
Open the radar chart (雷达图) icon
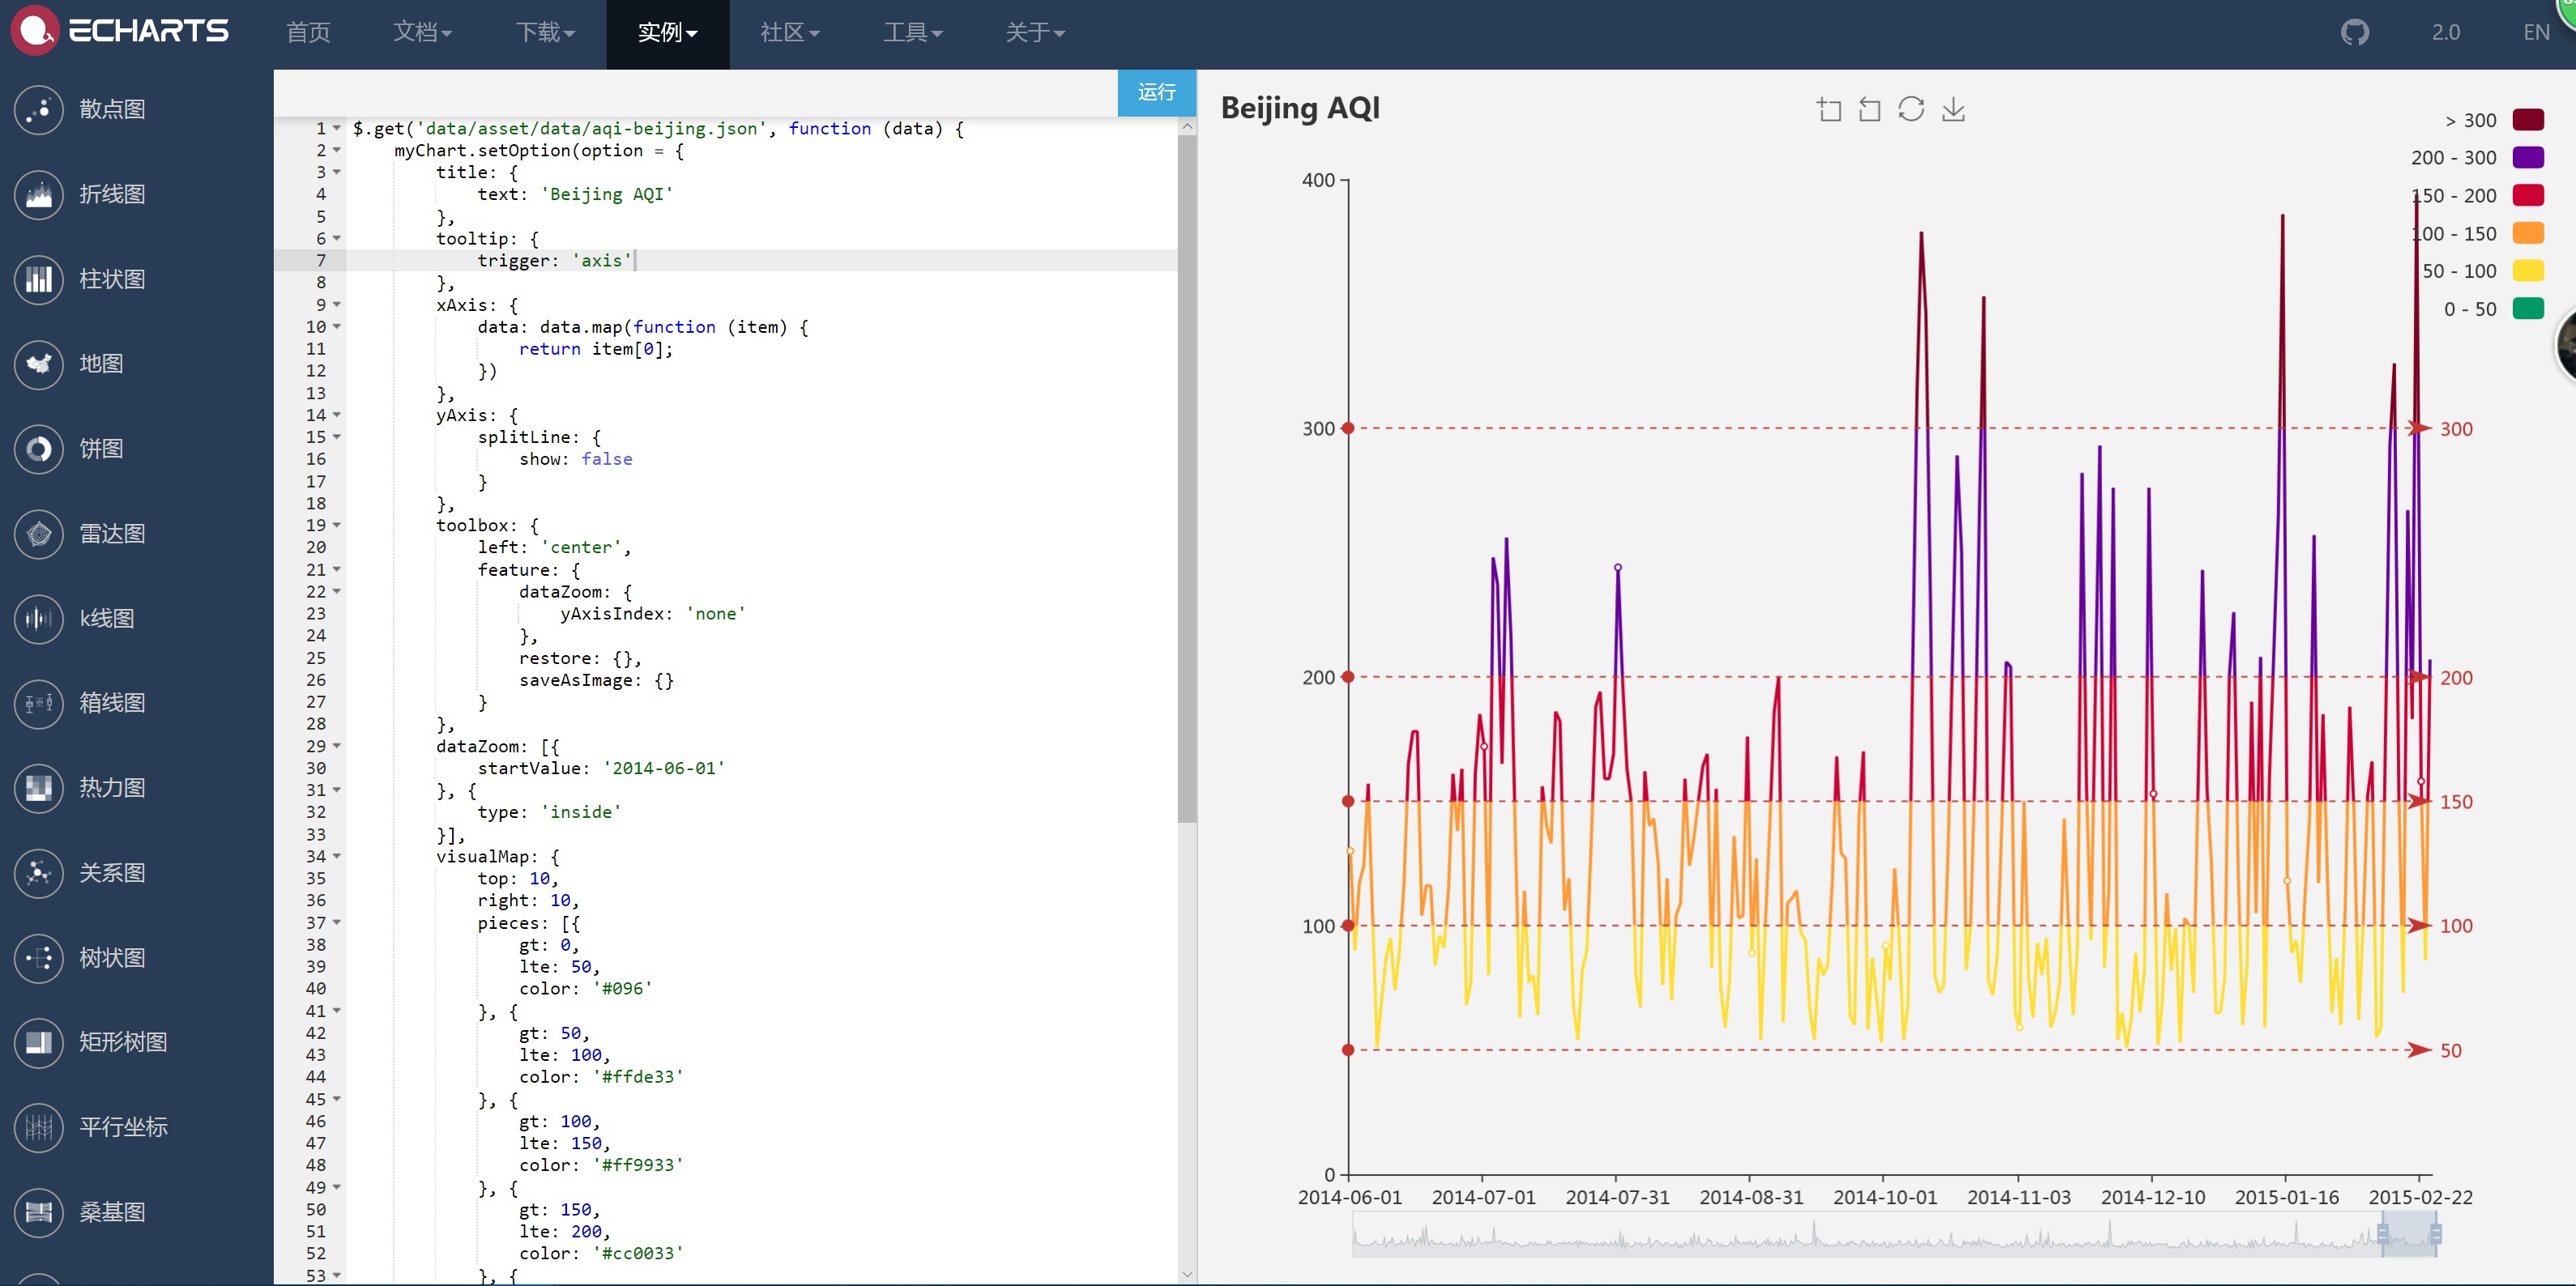pyautogui.click(x=39, y=534)
